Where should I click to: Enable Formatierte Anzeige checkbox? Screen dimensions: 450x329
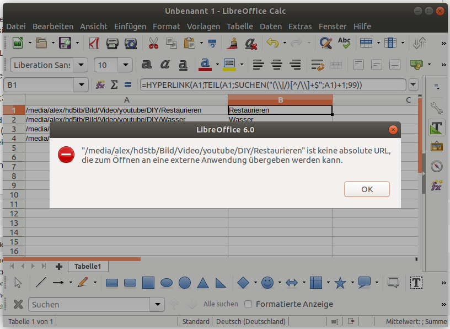tap(248, 304)
